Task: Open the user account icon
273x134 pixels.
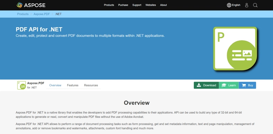Action: (246, 5)
